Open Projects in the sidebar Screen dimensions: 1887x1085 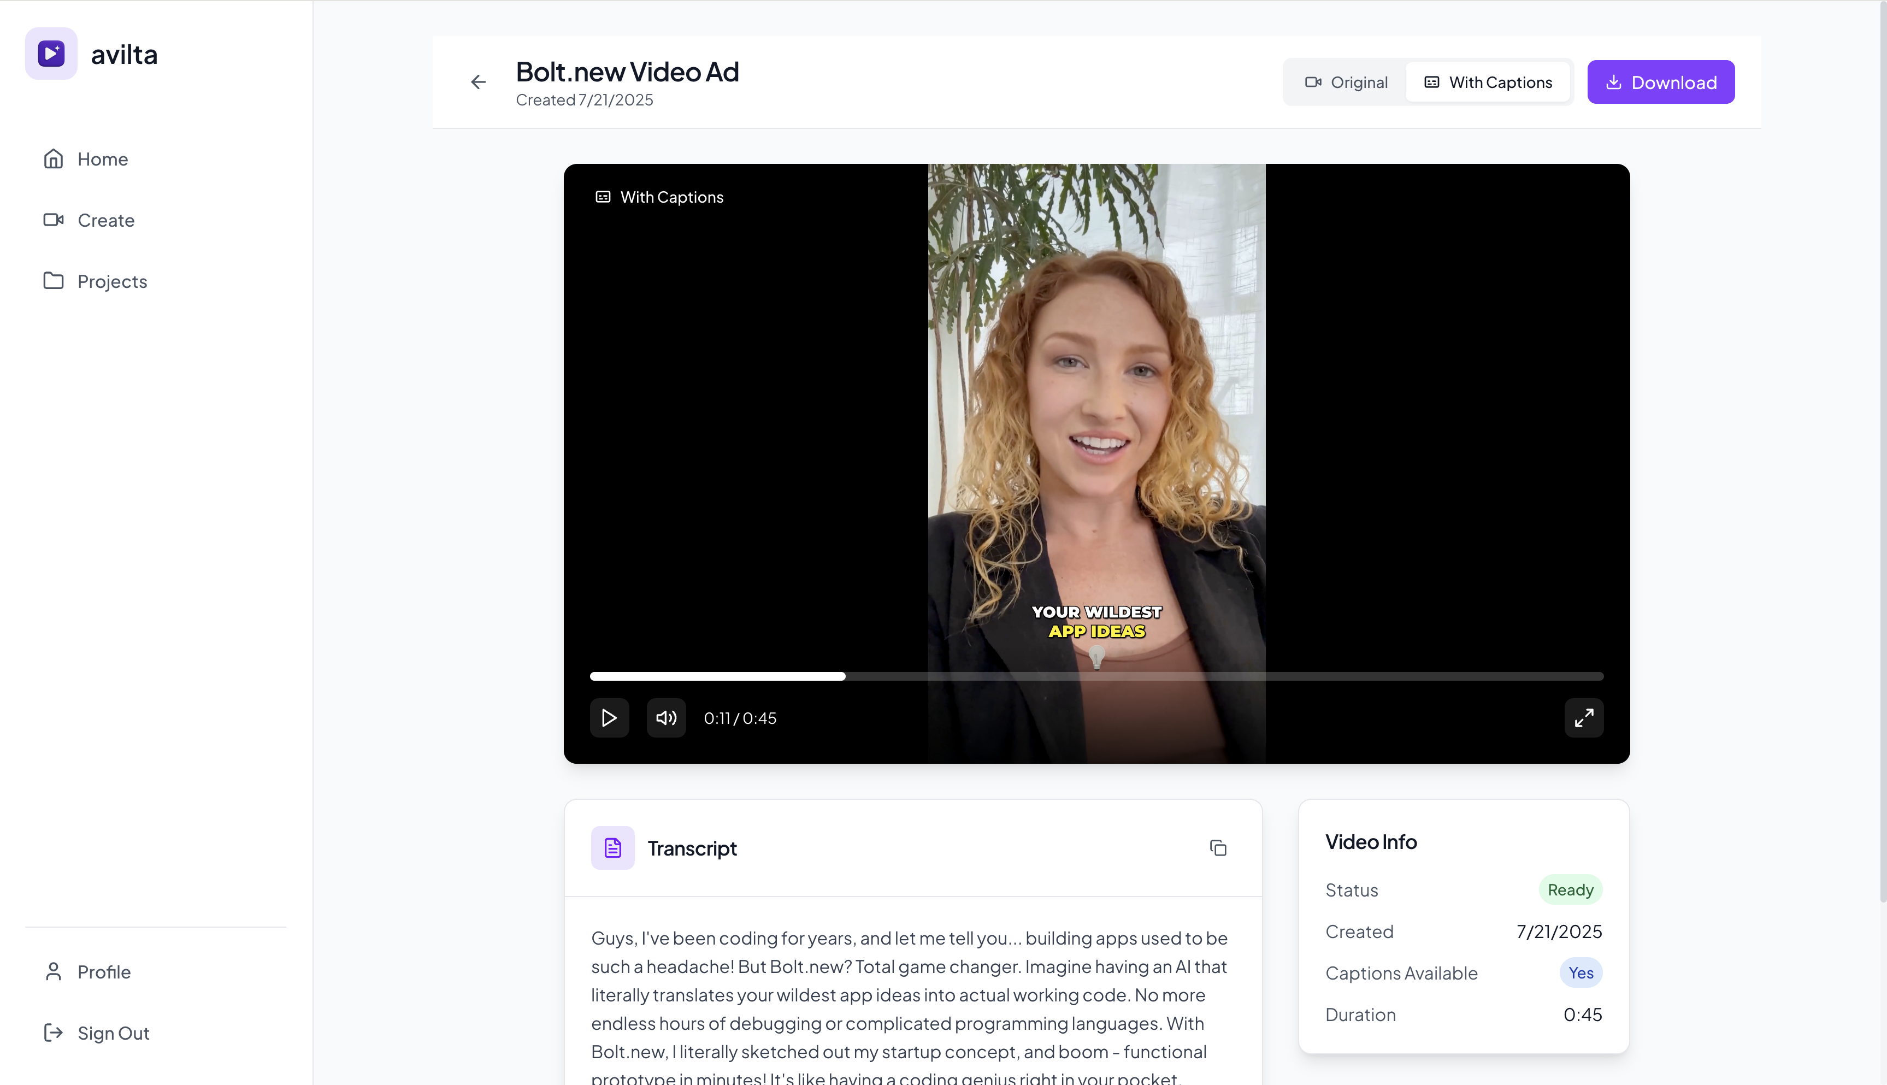[x=112, y=281]
